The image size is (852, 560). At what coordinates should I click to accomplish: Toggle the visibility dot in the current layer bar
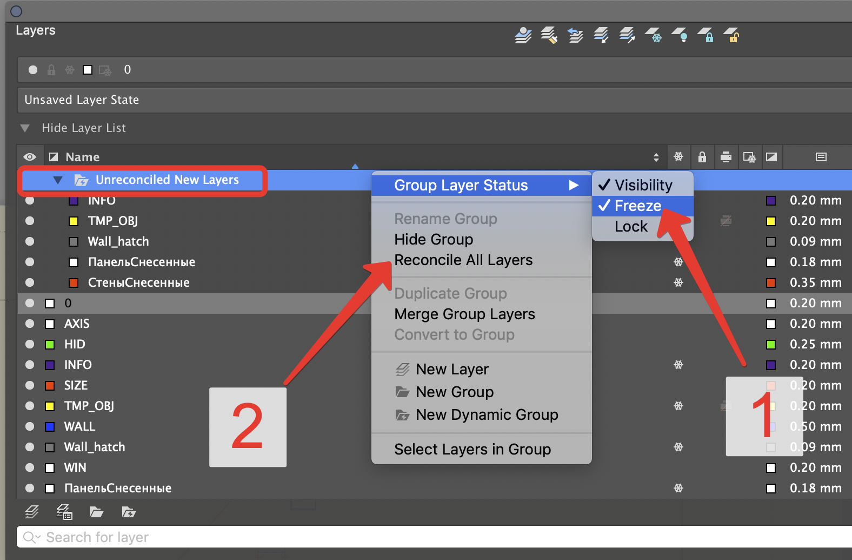(x=33, y=70)
